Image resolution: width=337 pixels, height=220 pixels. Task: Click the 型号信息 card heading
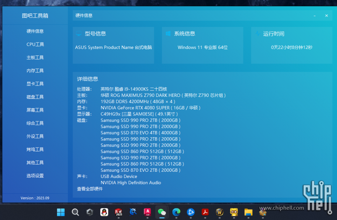click(x=95, y=33)
